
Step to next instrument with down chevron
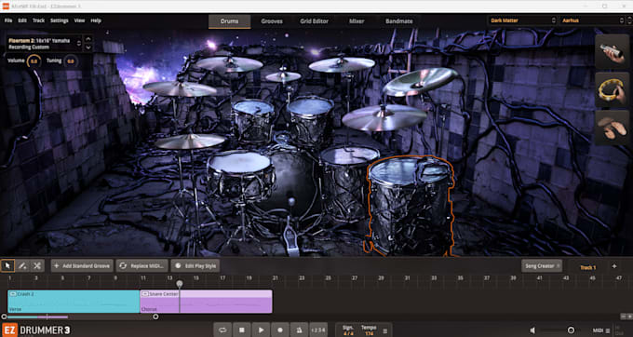88,47
